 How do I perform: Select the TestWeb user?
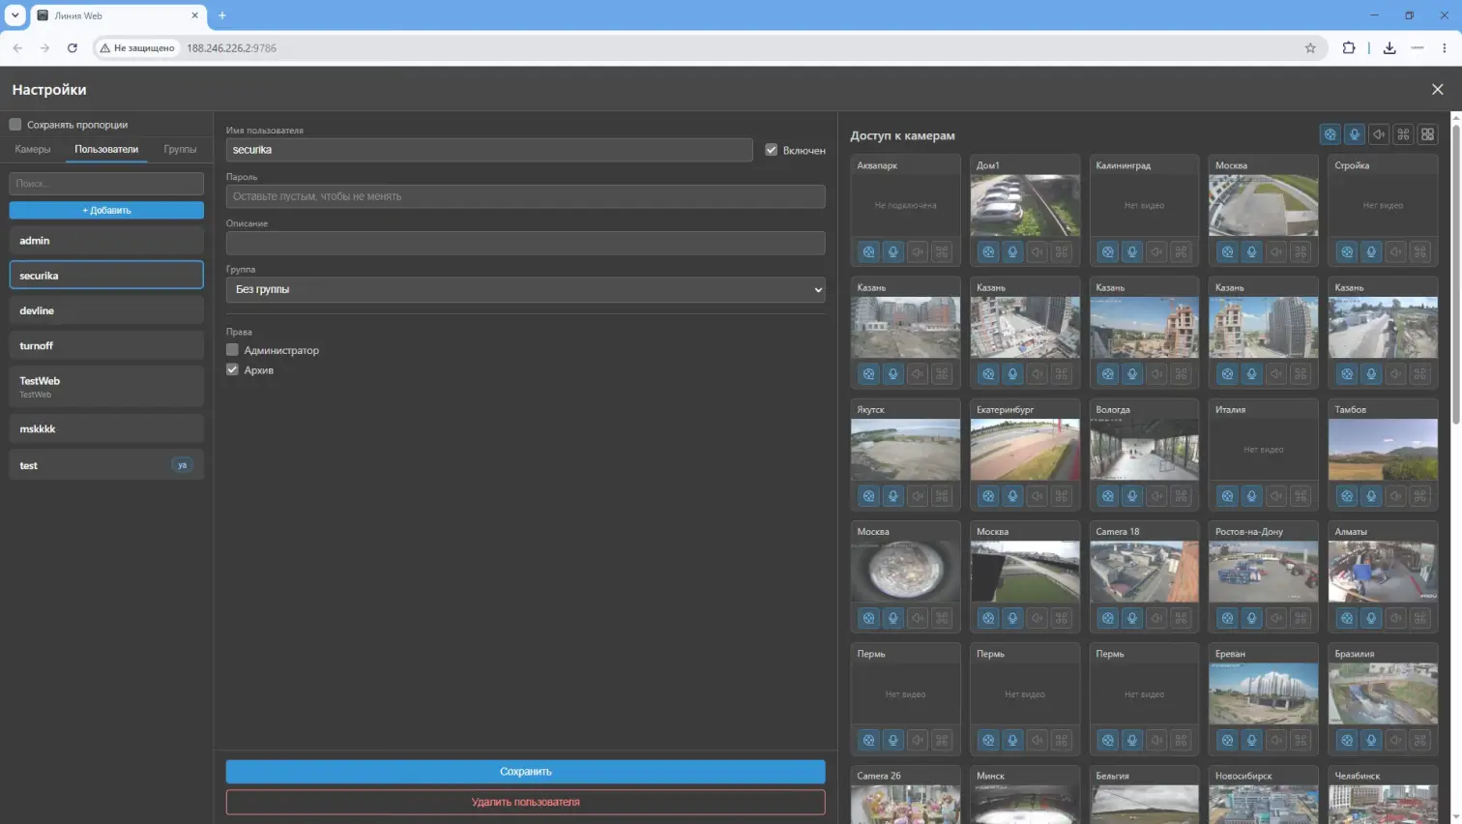[106, 387]
